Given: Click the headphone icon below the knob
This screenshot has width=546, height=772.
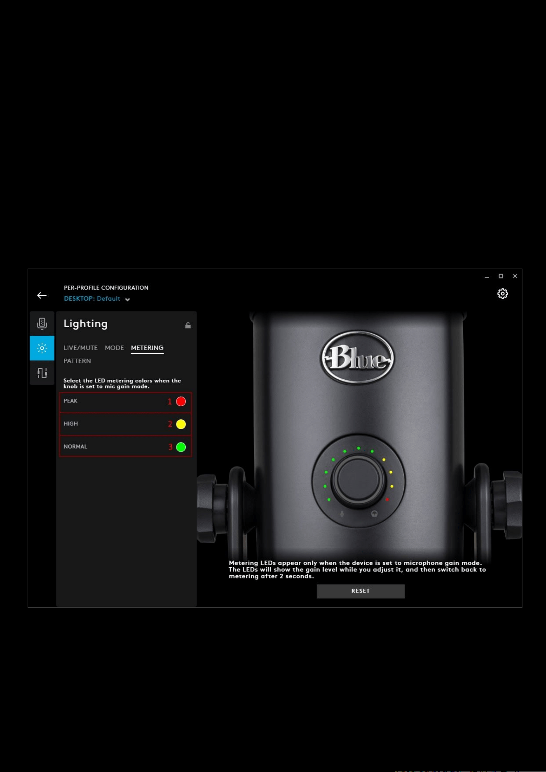Looking at the screenshot, I should point(374,514).
